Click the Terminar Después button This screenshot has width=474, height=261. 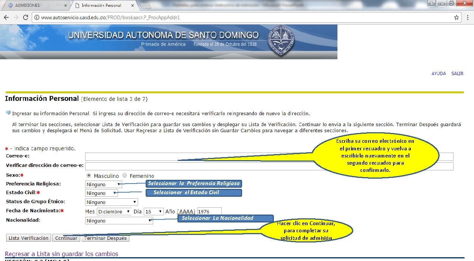(x=106, y=238)
